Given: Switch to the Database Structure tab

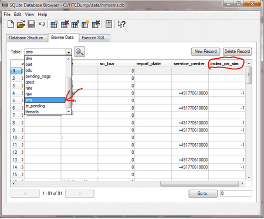Looking at the screenshot, I should [26, 38].
